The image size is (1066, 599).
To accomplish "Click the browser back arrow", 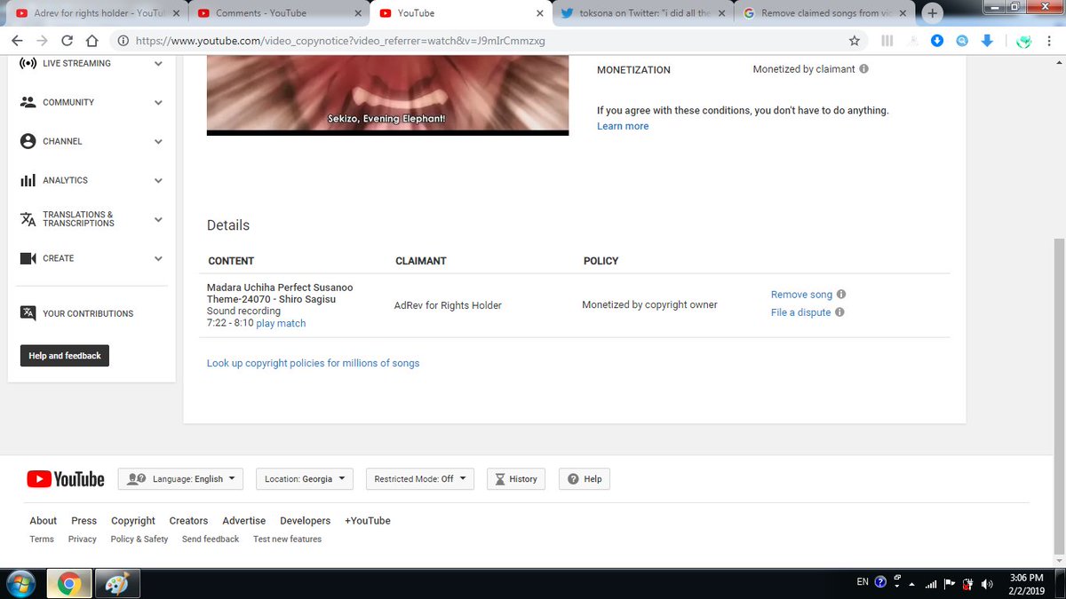I will coord(17,41).
